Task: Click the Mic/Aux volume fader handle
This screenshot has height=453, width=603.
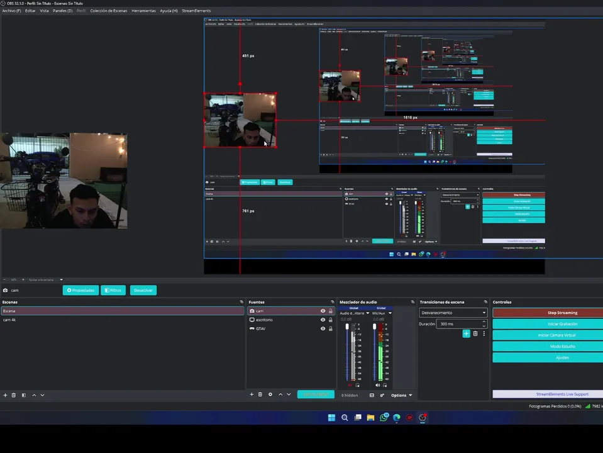Action: [375, 327]
